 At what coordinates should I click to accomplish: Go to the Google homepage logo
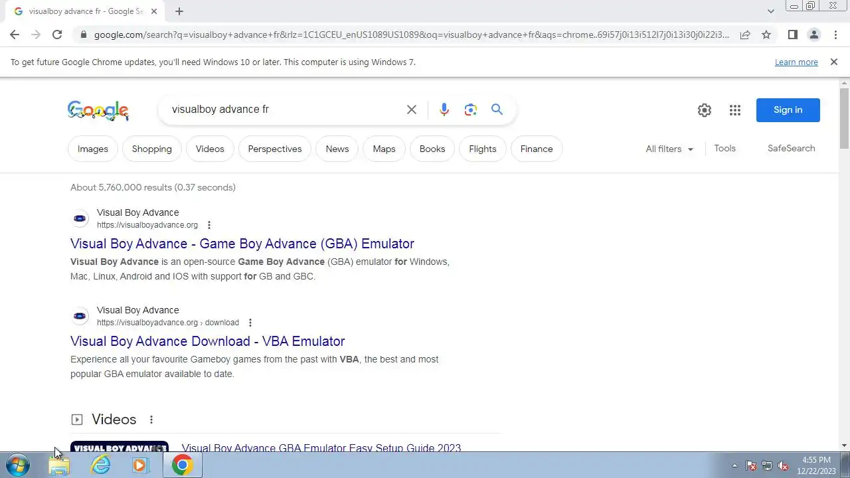(98, 110)
